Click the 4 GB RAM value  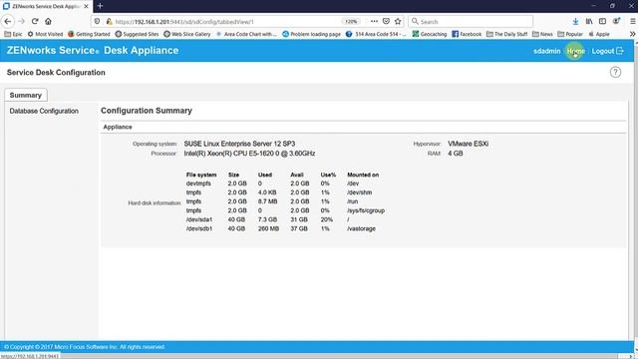coord(456,154)
